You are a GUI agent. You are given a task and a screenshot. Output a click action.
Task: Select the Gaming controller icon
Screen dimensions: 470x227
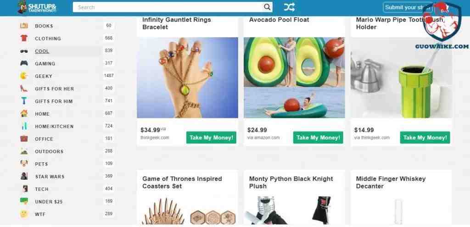pos(24,63)
